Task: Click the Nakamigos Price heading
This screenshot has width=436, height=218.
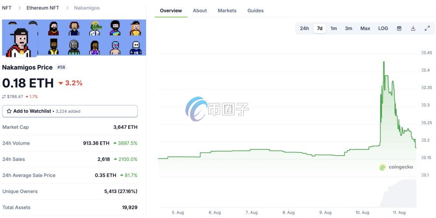Action: coord(27,67)
